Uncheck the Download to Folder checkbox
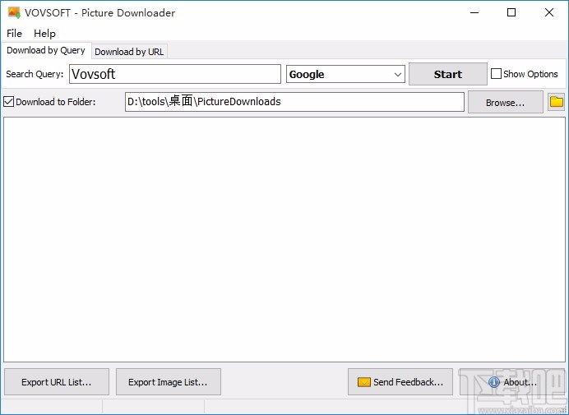569x415 pixels. (9, 102)
